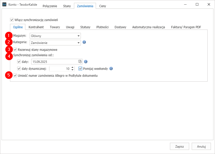Close the Konto window
The height and width of the screenshot is (154, 215).
pyautogui.click(x=209, y=4)
